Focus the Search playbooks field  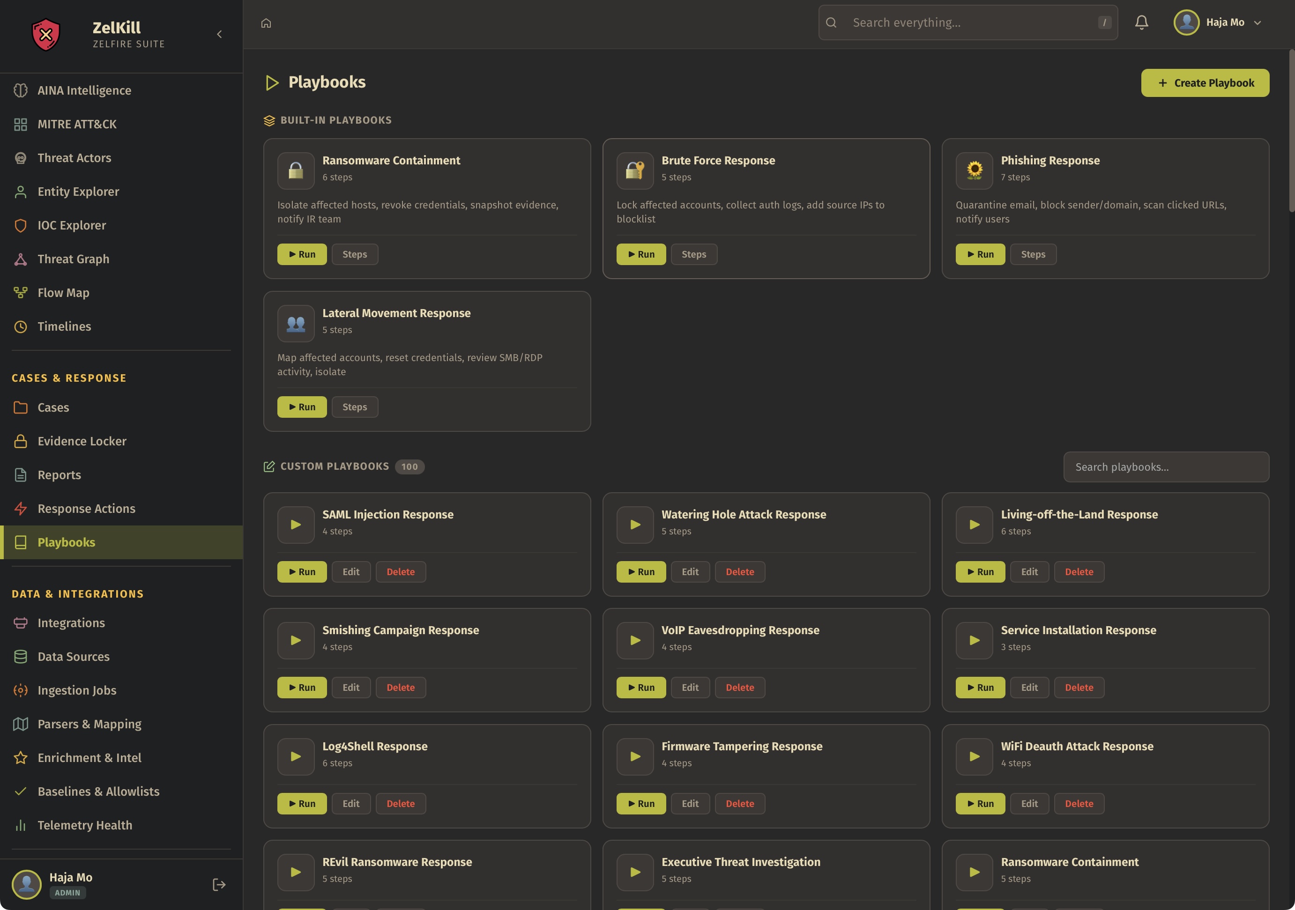tap(1166, 467)
